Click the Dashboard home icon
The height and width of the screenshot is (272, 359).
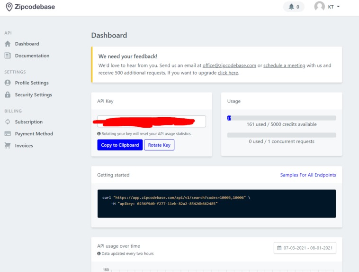click(8, 44)
